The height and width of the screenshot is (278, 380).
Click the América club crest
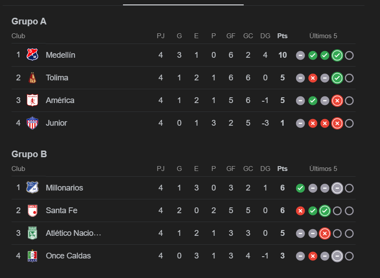[x=32, y=100]
